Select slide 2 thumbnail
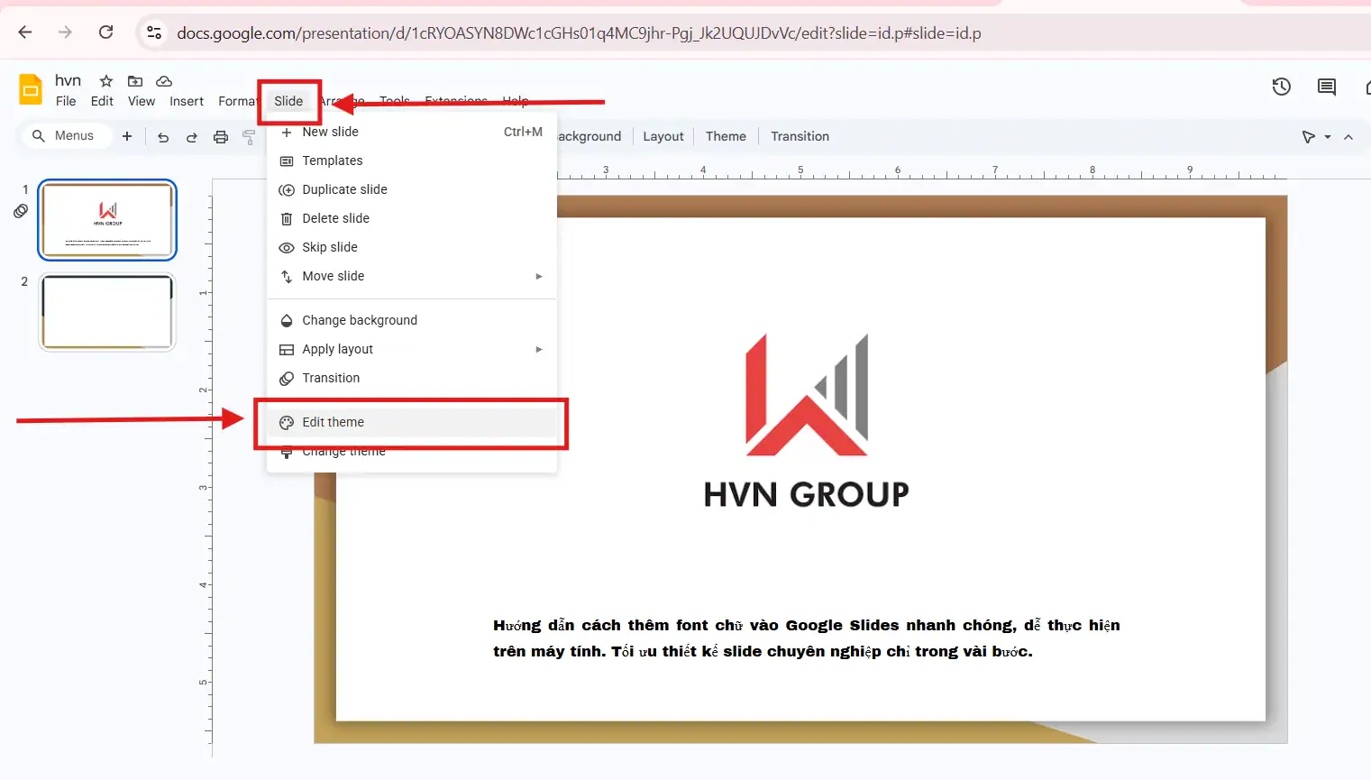The width and height of the screenshot is (1371, 780). click(x=107, y=312)
